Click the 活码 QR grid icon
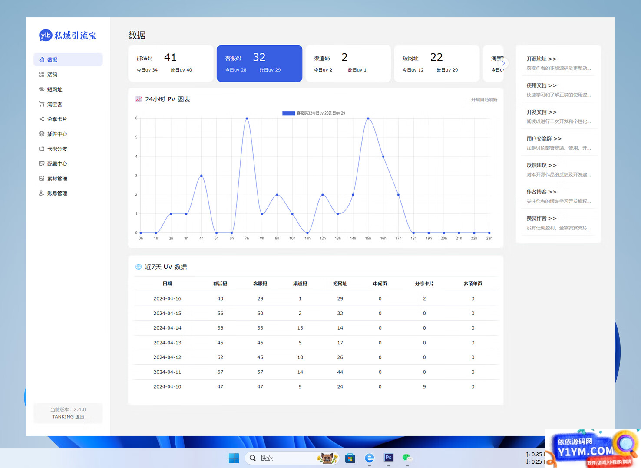 coord(42,75)
